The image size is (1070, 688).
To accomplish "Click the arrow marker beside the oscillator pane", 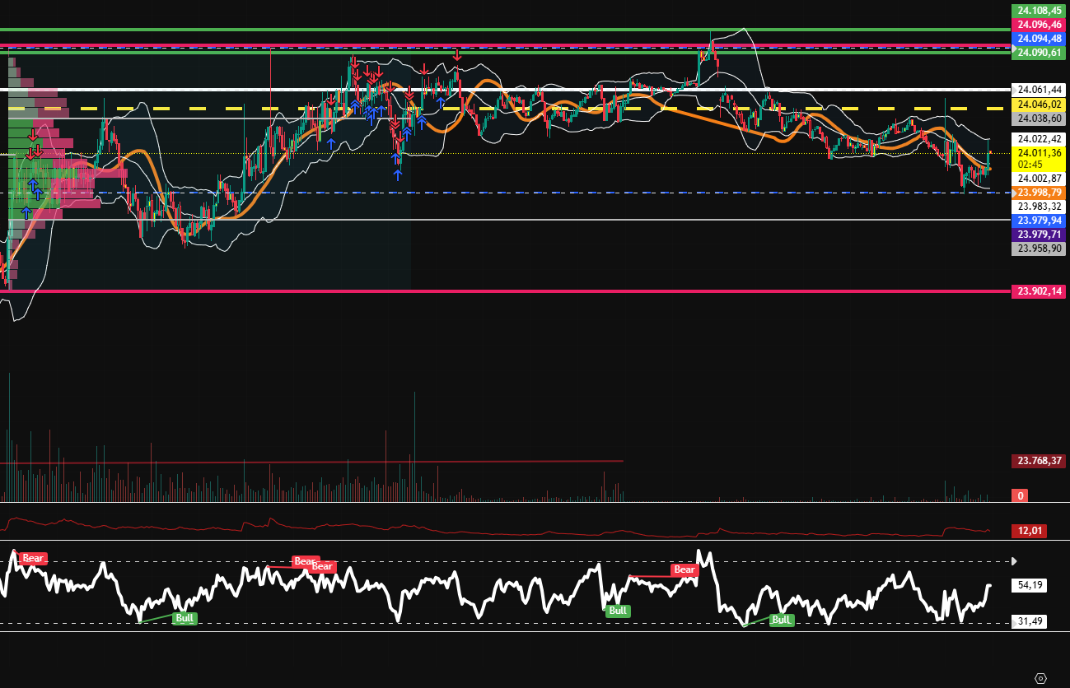I will pos(1015,561).
